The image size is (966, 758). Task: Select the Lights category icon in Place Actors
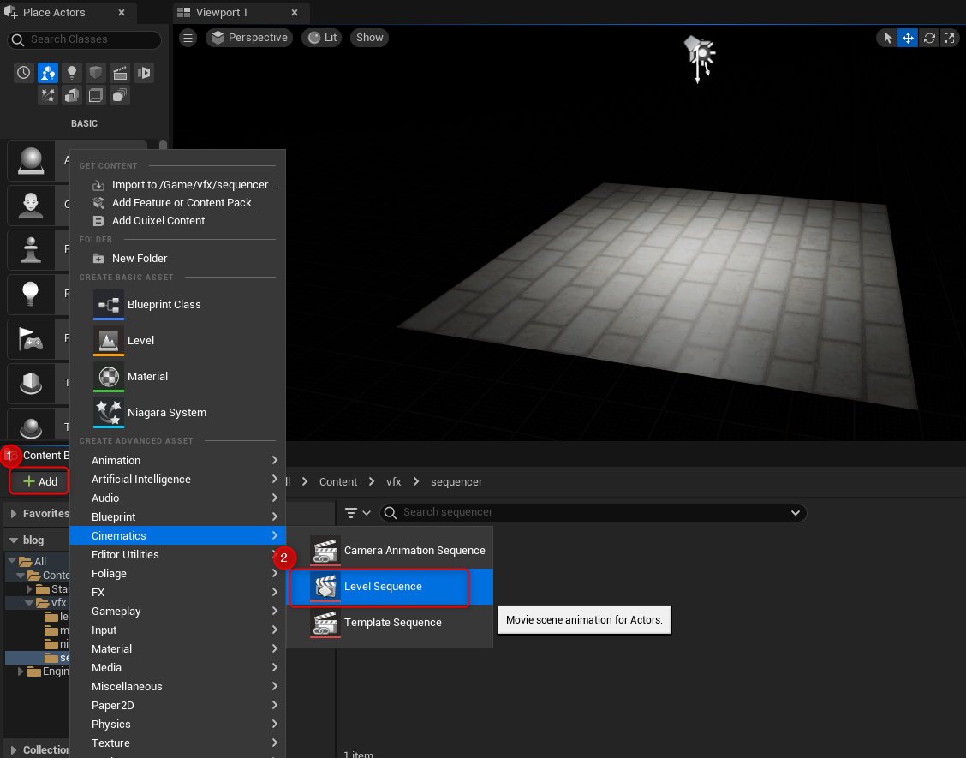tap(72, 73)
